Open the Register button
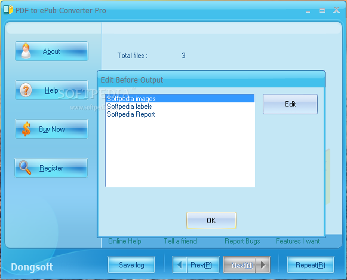Image resolution: width=347 pixels, height=280 pixels. (51, 168)
